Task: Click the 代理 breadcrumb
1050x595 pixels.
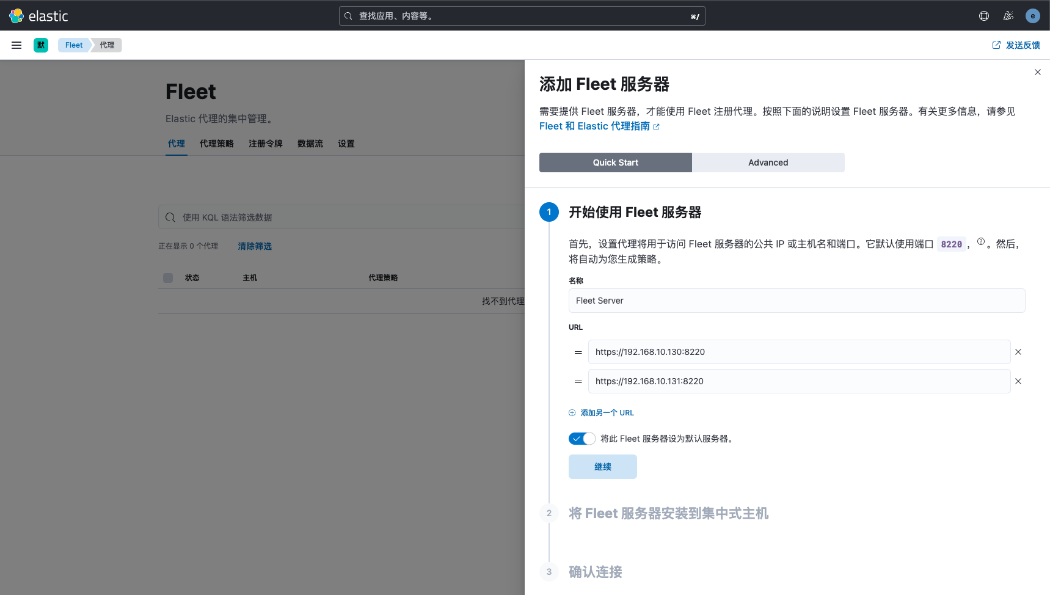Action: point(108,45)
